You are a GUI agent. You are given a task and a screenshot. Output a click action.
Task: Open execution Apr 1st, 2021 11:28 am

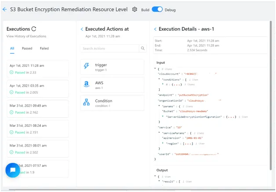tap(38, 69)
